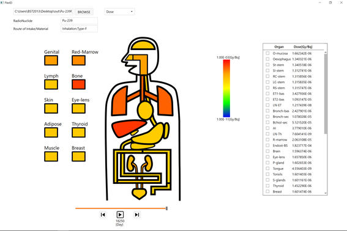Skip to the last time step
The image size is (347, 231).
point(137,215)
